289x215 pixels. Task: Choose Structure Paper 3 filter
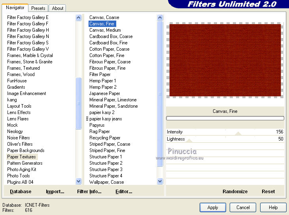106,169
